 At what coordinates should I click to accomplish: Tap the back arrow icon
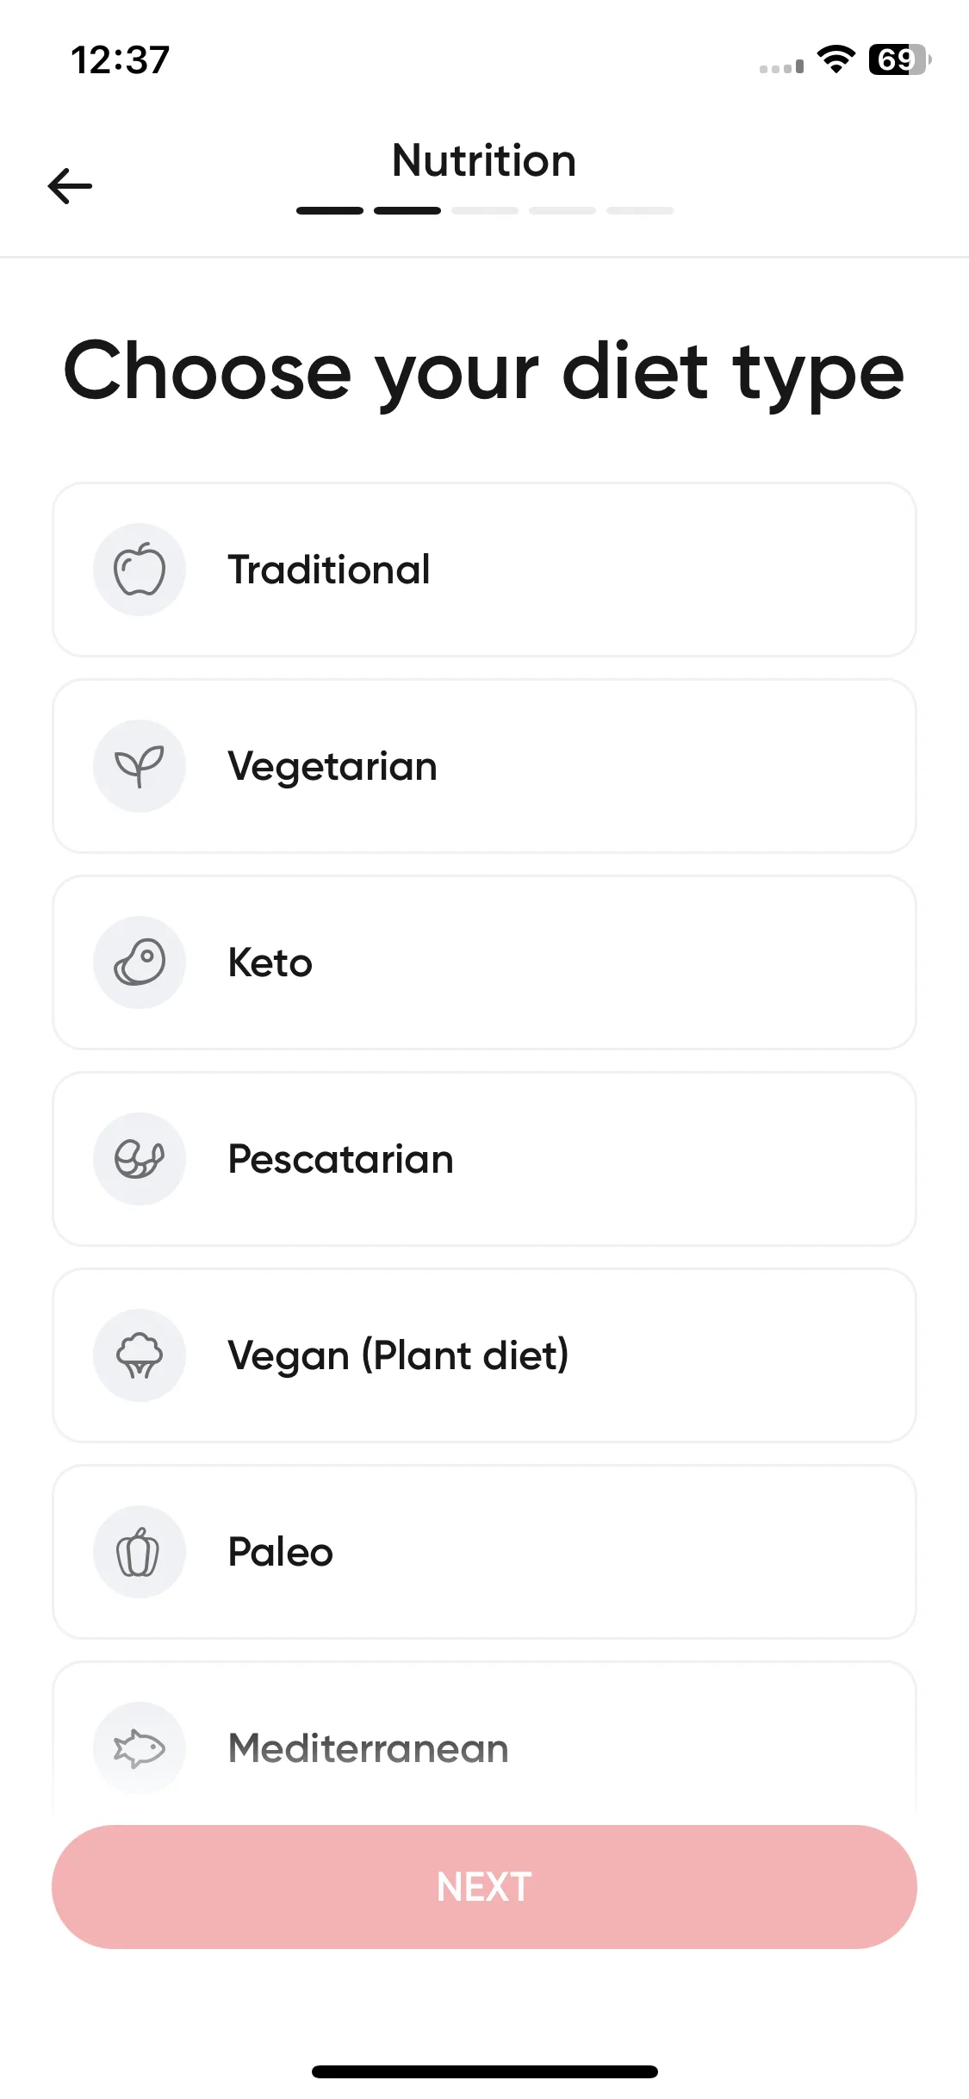pos(70,186)
